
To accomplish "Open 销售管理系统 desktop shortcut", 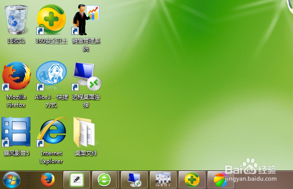I will [86, 20].
